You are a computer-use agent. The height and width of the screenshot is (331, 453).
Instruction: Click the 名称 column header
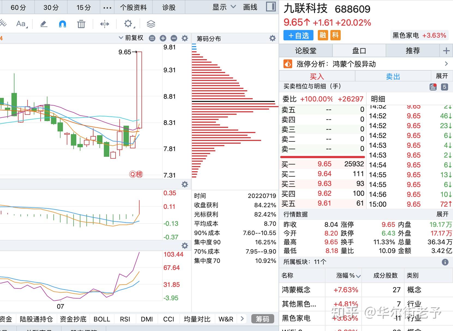coord(288,275)
